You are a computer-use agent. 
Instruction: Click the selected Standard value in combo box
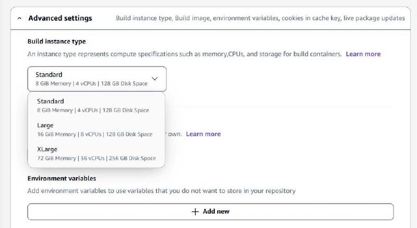[x=49, y=75]
